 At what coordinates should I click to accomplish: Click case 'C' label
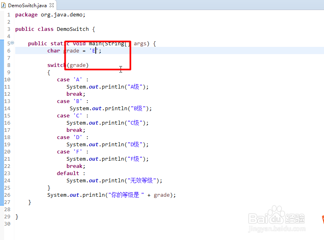[72, 116]
